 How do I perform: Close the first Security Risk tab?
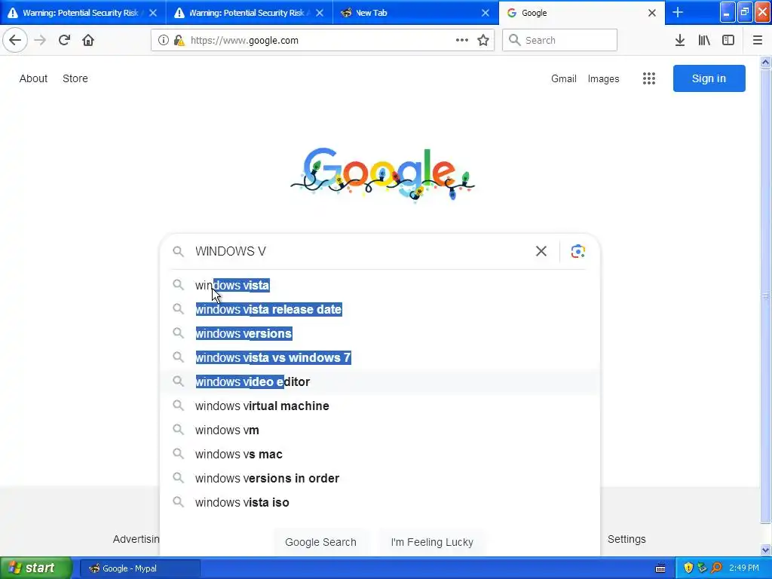(x=153, y=13)
